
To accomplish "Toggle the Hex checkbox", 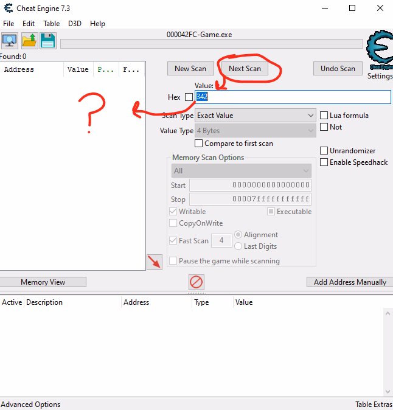I will tap(189, 97).
